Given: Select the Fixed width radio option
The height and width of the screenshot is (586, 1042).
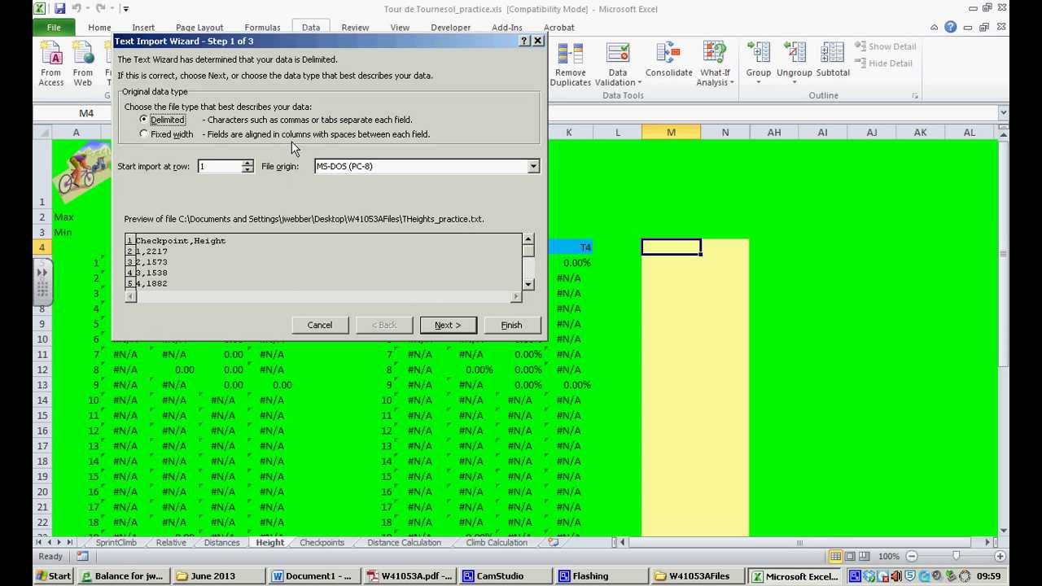Looking at the screenshot, I should pos(144,134).
